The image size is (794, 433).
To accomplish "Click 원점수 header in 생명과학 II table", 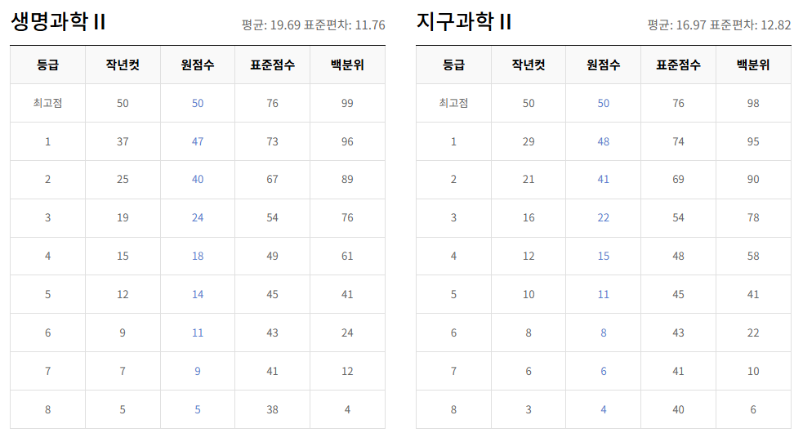I will pyautogui.click(x=198, y=65).
